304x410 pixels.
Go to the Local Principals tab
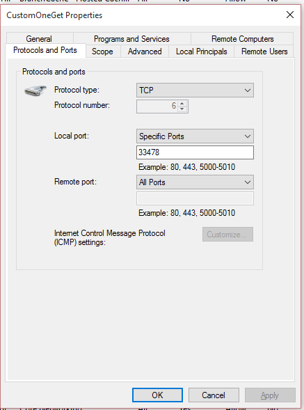point(202,52)
